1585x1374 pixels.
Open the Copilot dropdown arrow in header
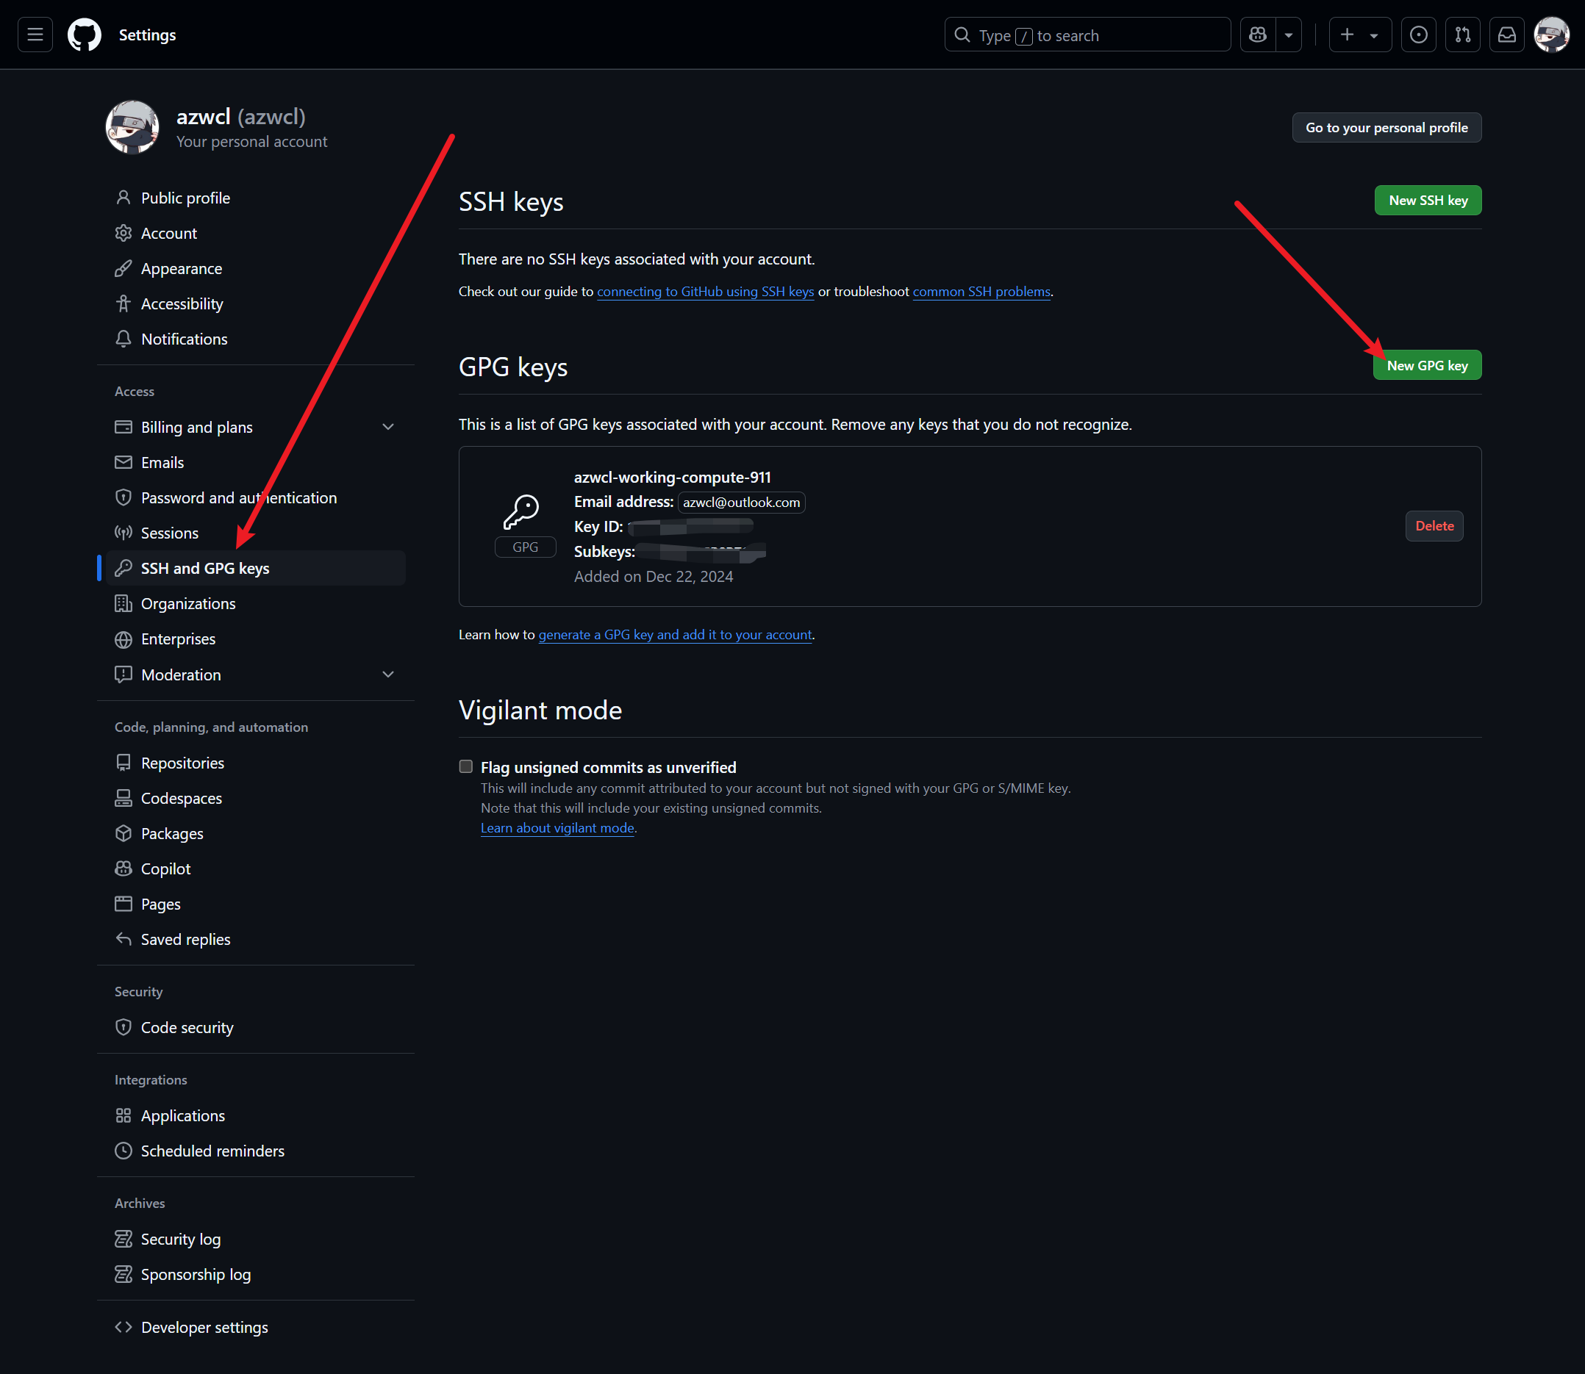click(1289, 35)
